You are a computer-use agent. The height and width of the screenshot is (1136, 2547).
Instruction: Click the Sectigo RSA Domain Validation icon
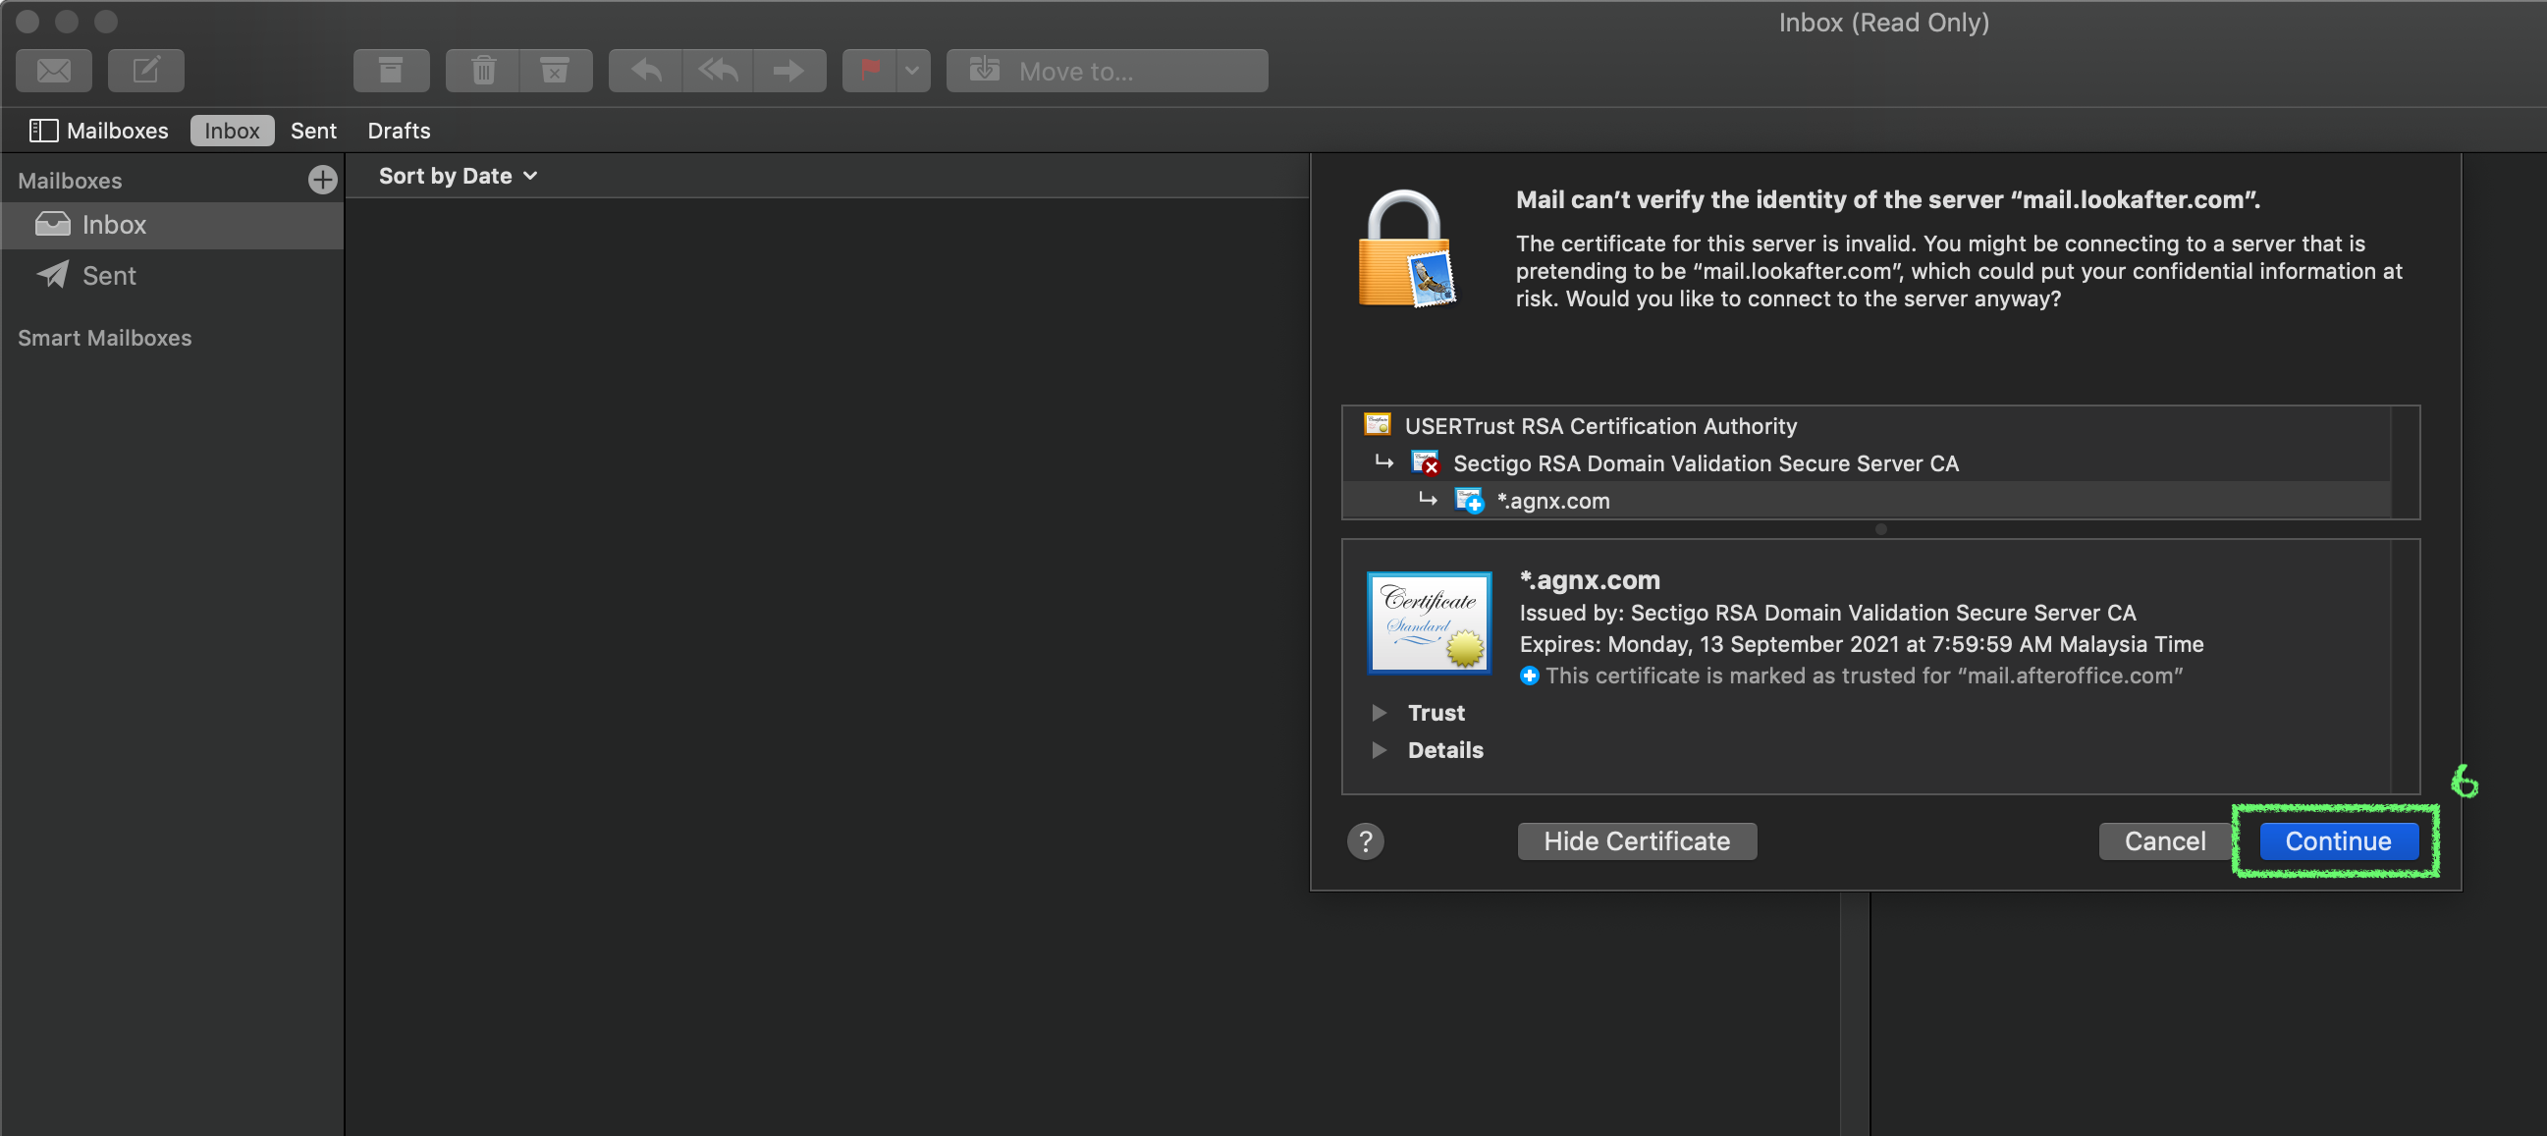click(x=1427, y=463)
